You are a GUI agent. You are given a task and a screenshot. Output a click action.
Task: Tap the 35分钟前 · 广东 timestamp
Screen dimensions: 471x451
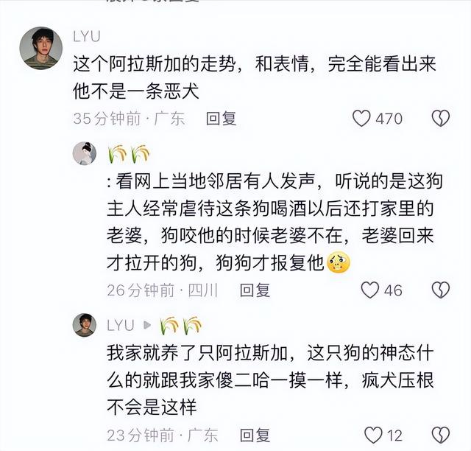tap(129, 118)
